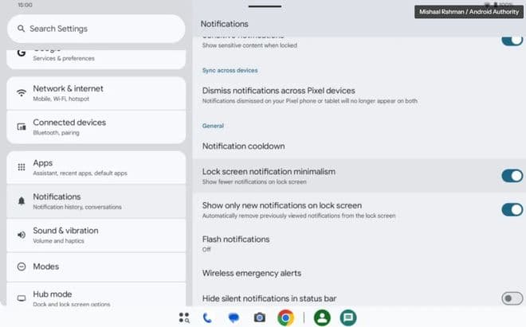Open Flash notifications setting
The height and width of the screenshot is (327, 526).
point(236,243)
